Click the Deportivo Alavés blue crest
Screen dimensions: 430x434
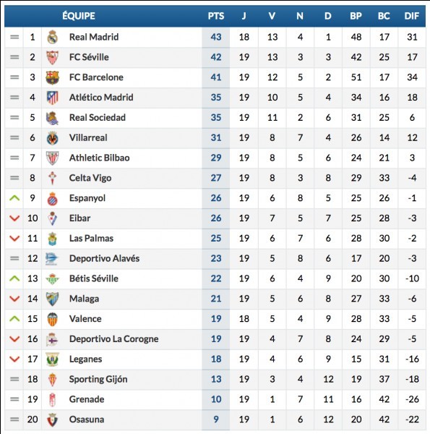tap(52, 258)
